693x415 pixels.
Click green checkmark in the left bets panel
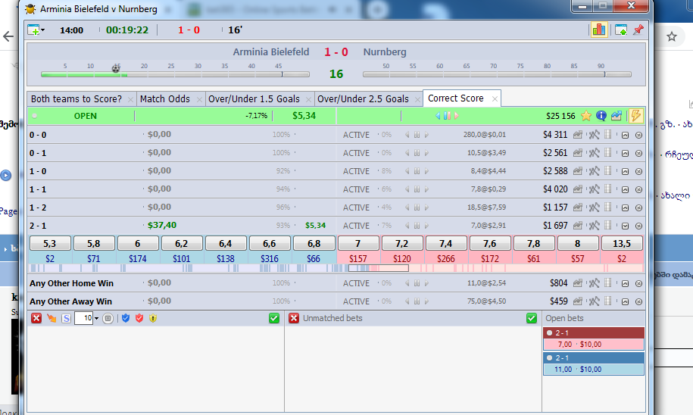(274, 318)
